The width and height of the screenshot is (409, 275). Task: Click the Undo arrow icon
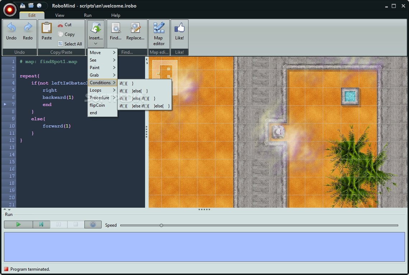click(11, 27)
